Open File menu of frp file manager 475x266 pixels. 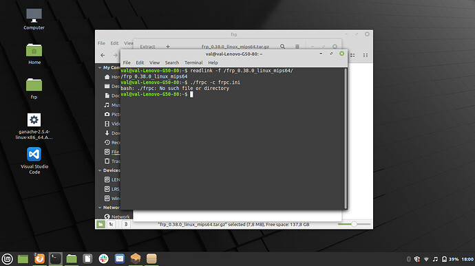click(x=101, y=43)
